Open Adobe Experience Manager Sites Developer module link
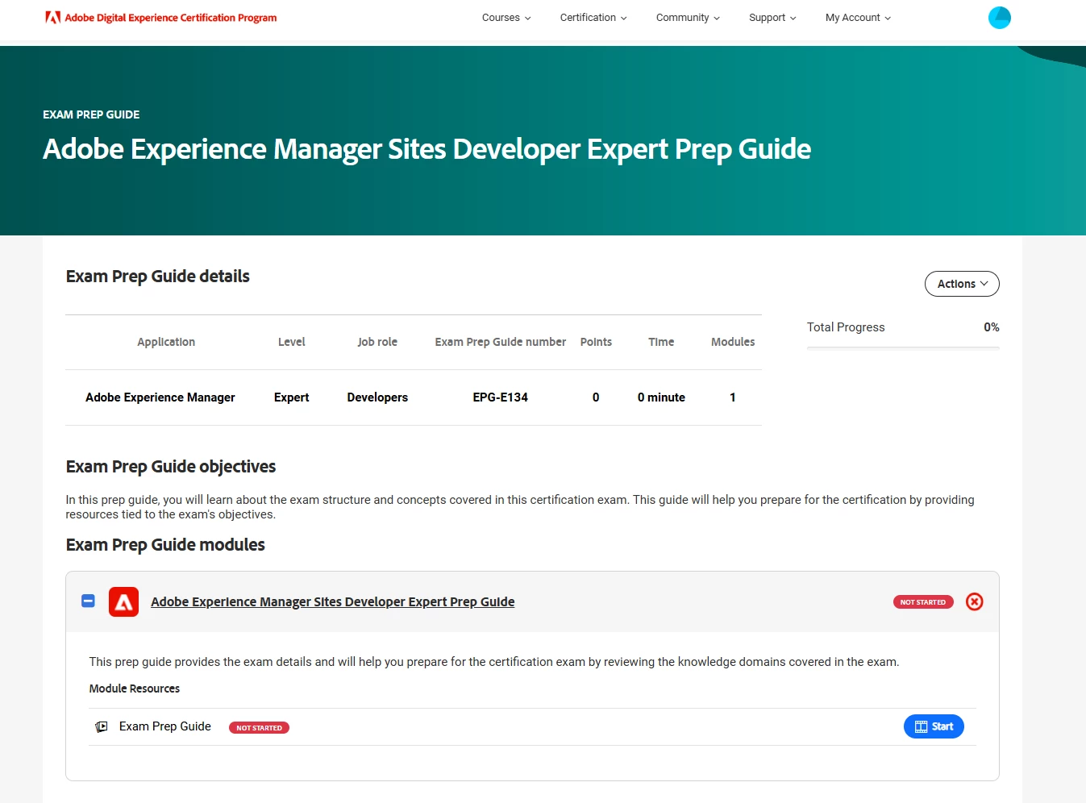This screenshot has width=1086, height=803. [332, 601]
